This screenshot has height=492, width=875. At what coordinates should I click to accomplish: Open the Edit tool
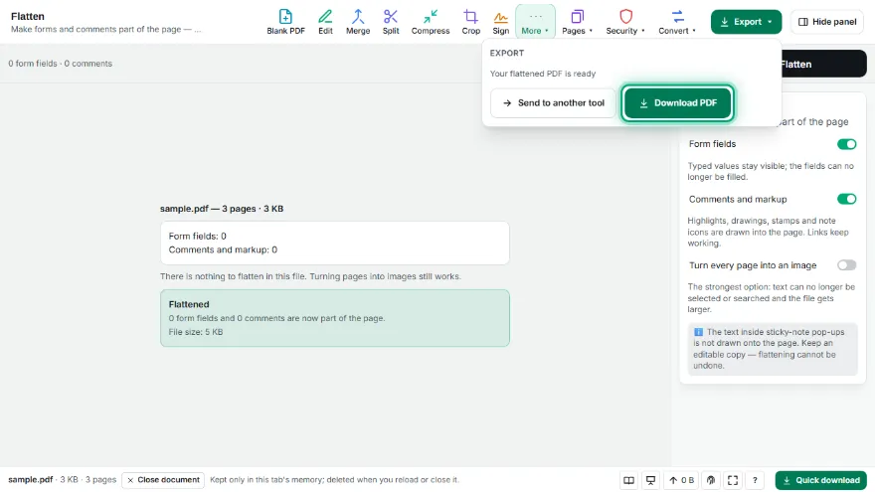(325, 22)
